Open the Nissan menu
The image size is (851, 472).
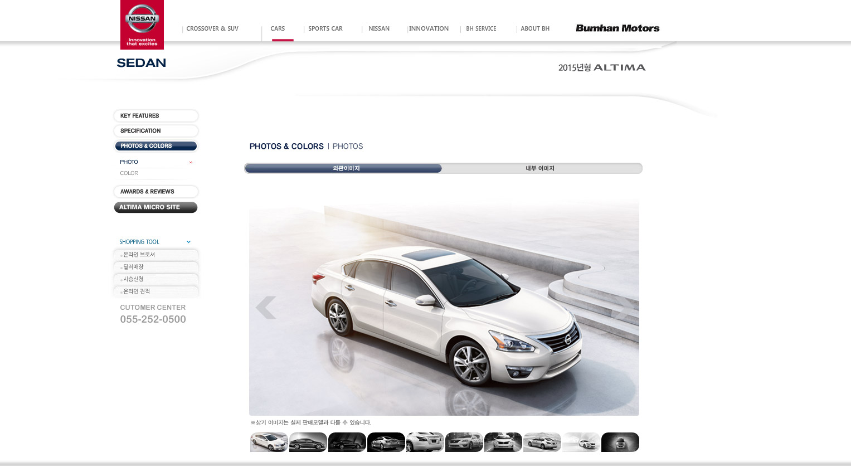[379, 29]
